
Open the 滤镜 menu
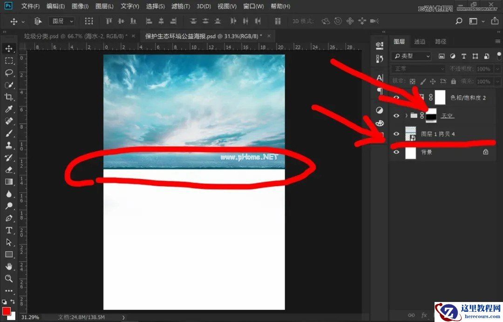[180, 6]
